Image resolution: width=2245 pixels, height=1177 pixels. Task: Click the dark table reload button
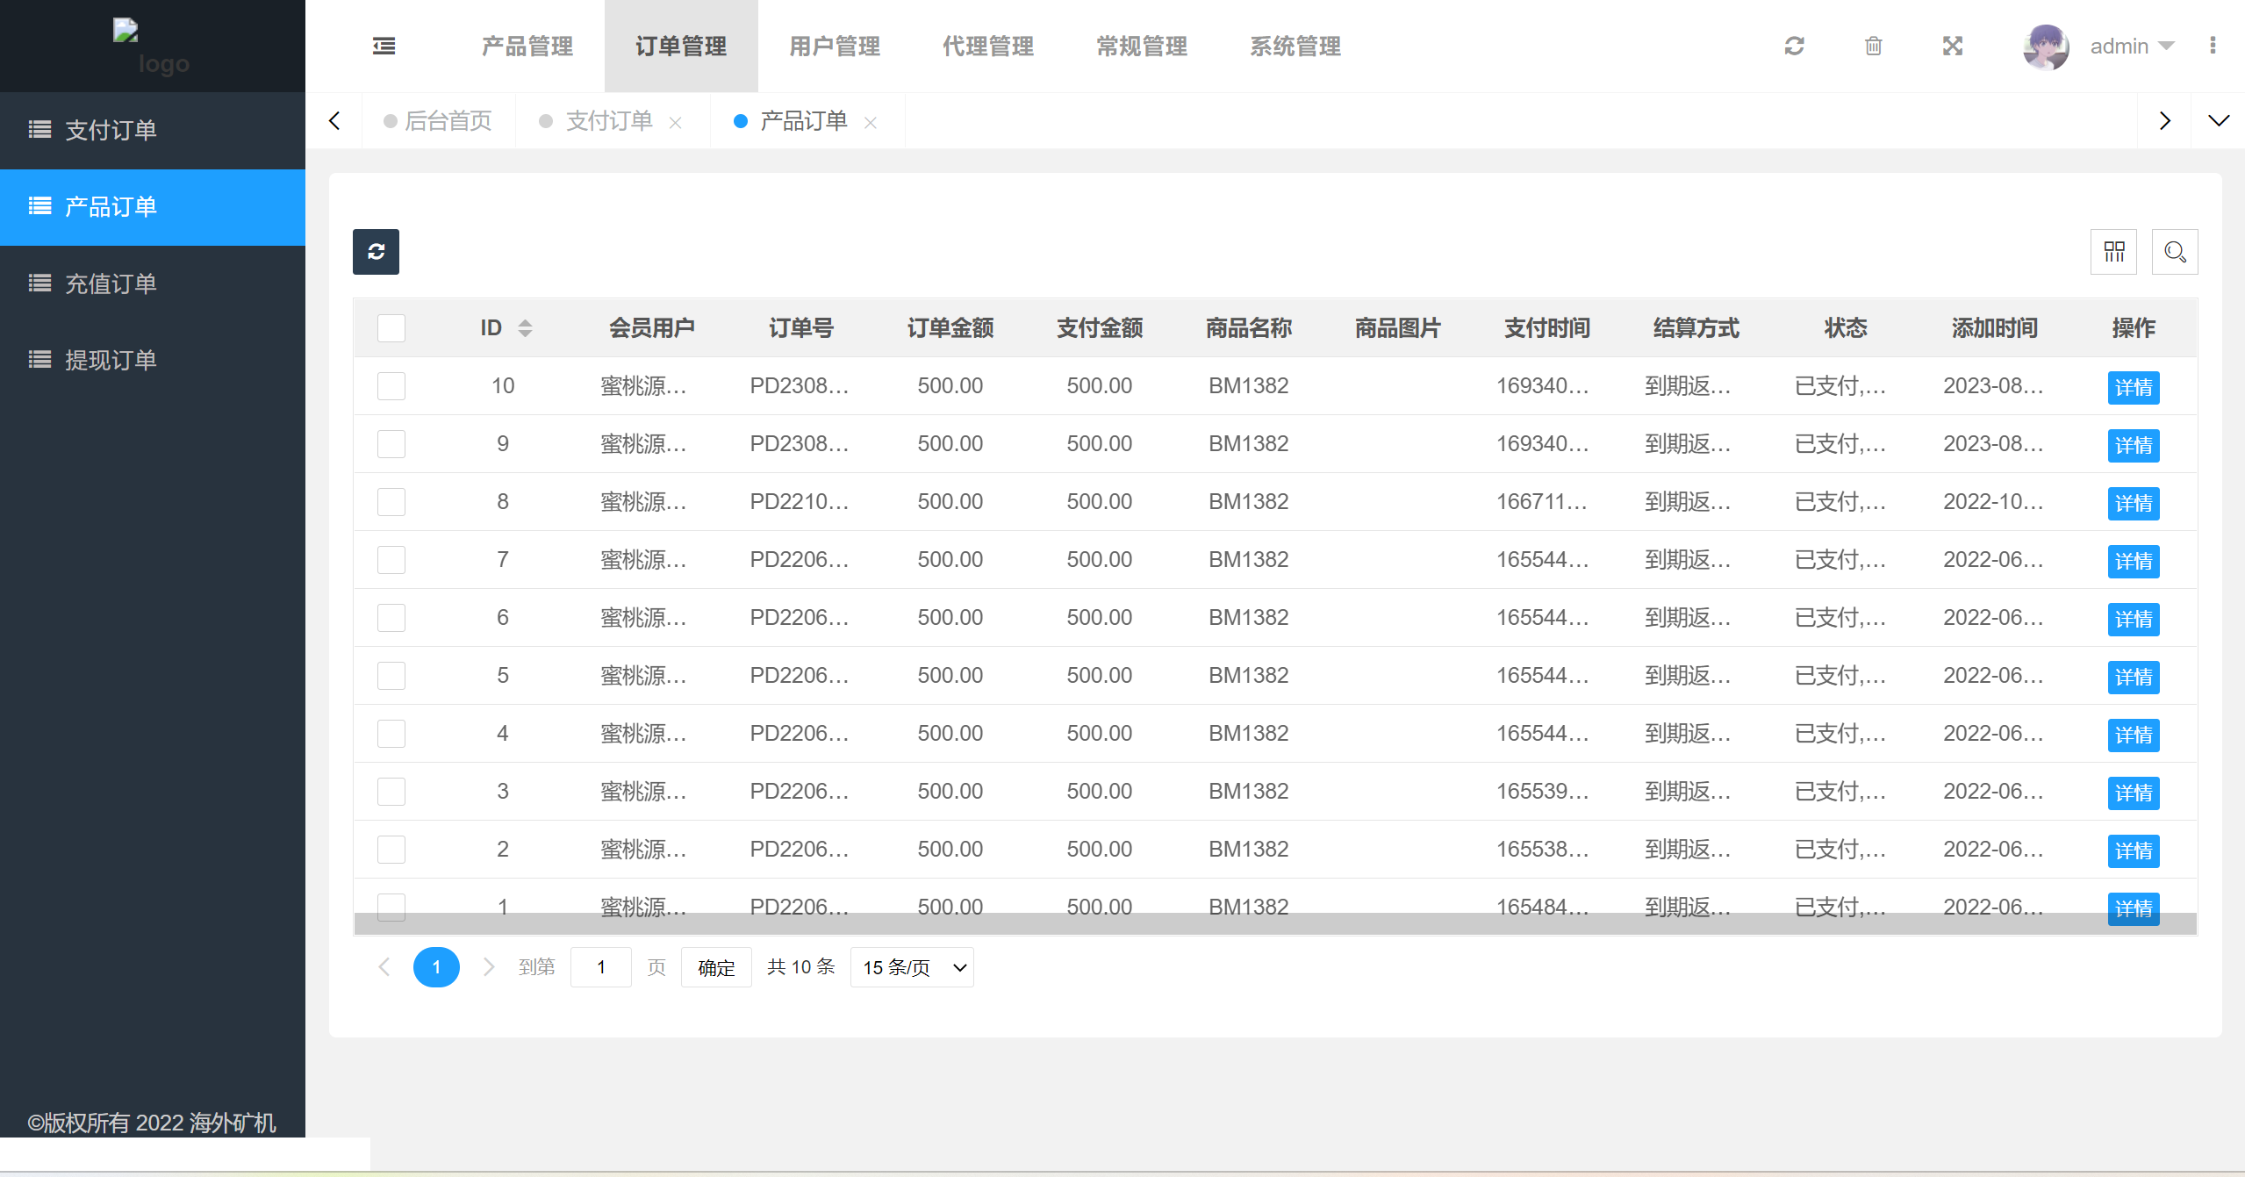[376, 252]
